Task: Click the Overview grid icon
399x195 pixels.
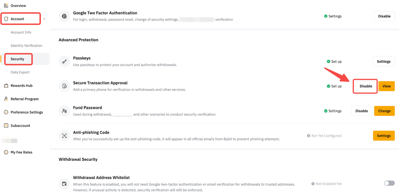Action: tap(6, 6)
